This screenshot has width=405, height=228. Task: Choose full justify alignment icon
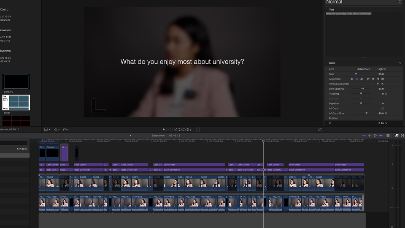click(383, 79)
